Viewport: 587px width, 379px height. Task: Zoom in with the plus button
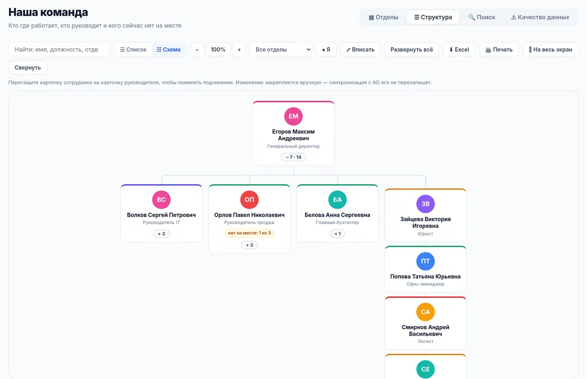click(x=239, y=49)
